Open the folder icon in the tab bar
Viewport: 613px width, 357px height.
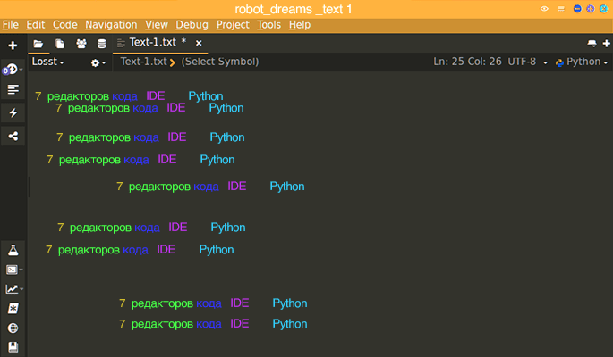[38, 43]
